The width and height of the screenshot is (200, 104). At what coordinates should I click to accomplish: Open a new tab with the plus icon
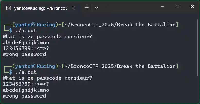(87, 8)
